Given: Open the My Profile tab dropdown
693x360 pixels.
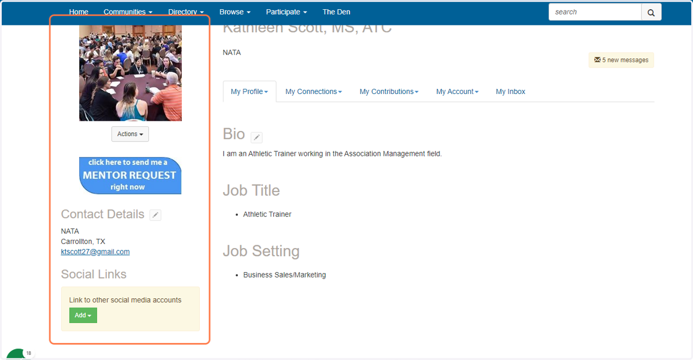Looking at the screenshot, I should point(249,92).
